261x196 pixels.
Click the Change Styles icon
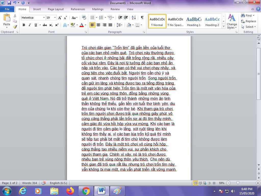(x=232, y=18)
